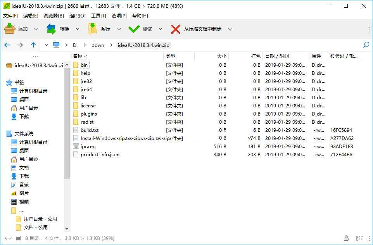Screen dimensions: 373x245
Task: Click the lock icon in the status bar
Action: point(345,238)
